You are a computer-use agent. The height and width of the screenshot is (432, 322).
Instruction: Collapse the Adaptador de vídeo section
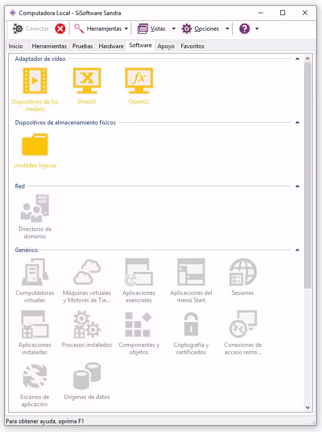[x=298, y=59]
